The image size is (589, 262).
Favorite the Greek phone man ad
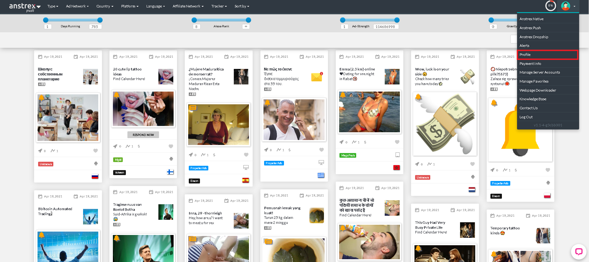[321, 150]
